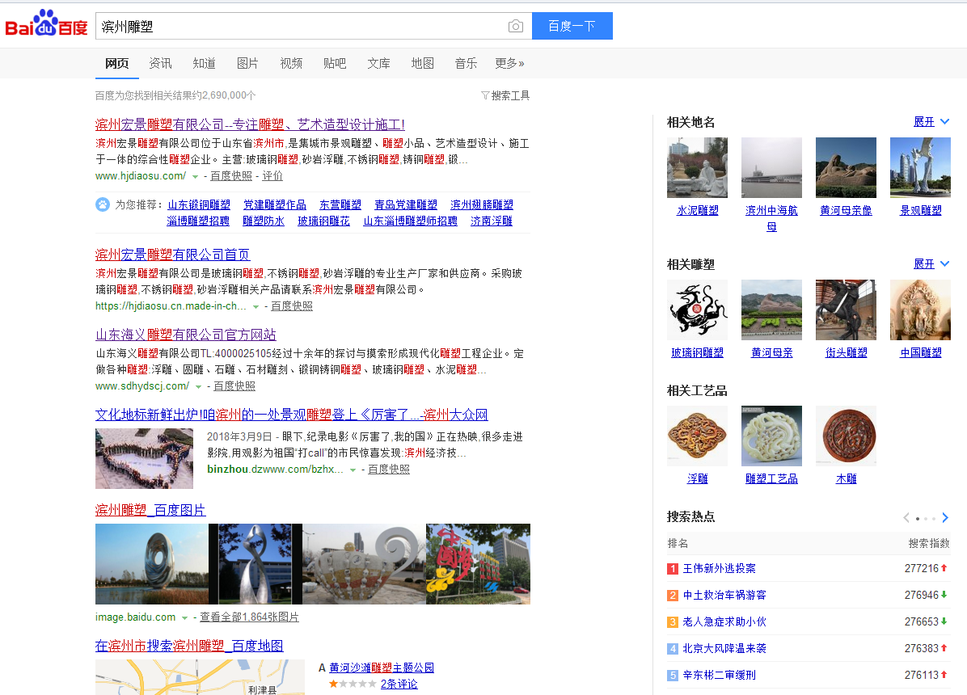967x695 pixels.
Task: Click the 黄河母亲像 thumbnail image
Action: click(846, 167)
